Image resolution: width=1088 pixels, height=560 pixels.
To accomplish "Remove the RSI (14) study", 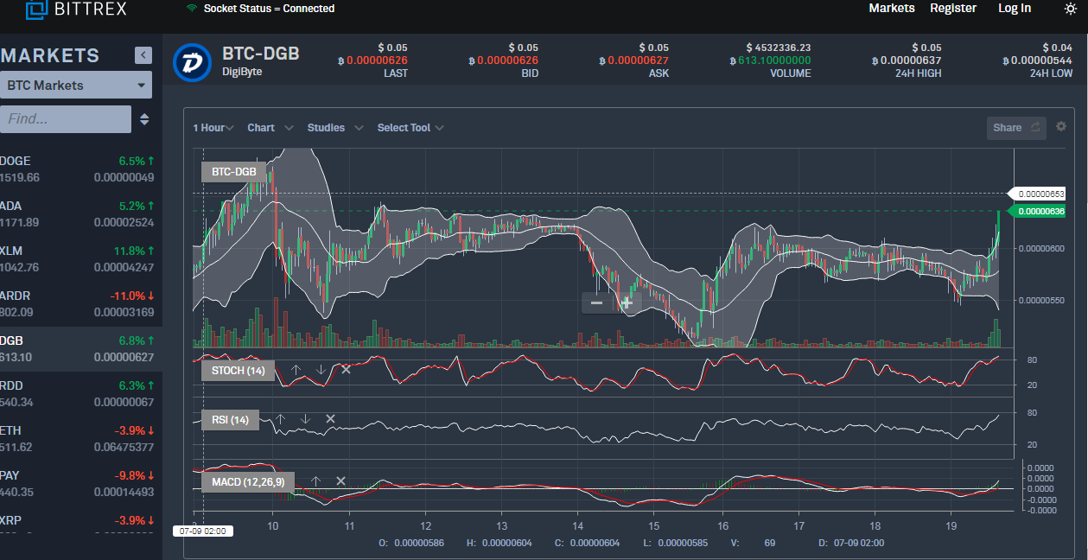I will tap(330, 419).
